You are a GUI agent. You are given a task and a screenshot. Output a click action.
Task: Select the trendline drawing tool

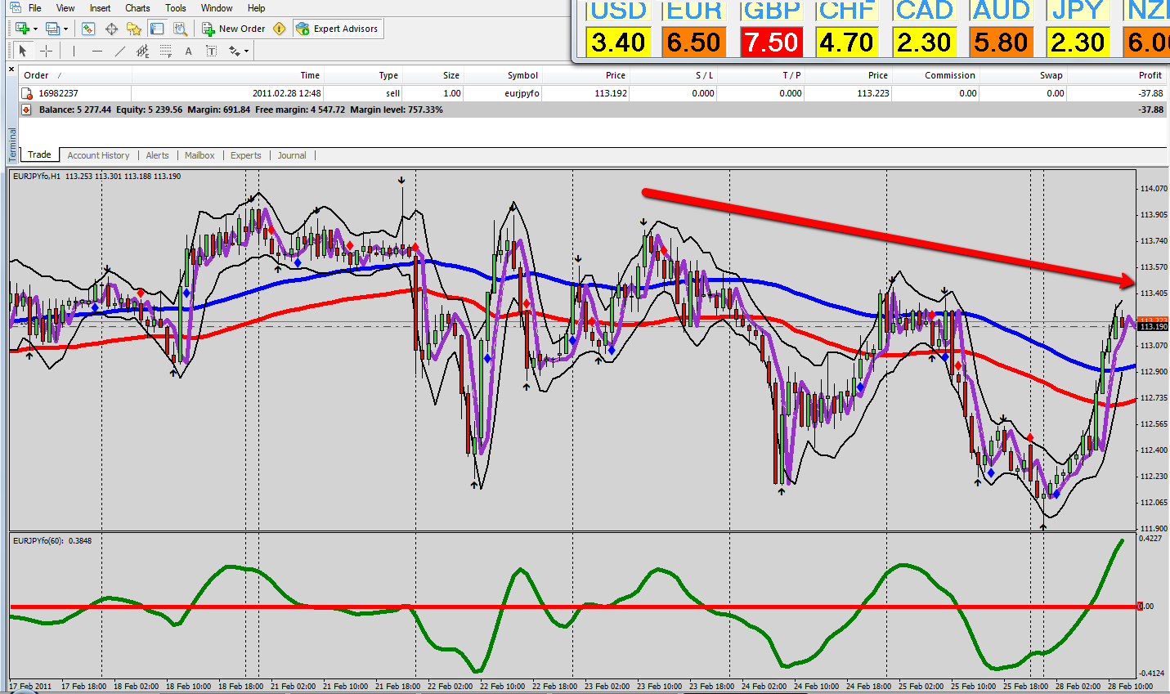pyautogui.click(x=119, y=51)
